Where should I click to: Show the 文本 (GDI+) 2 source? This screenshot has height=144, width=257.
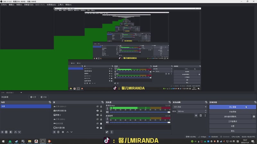coord(98,107)
